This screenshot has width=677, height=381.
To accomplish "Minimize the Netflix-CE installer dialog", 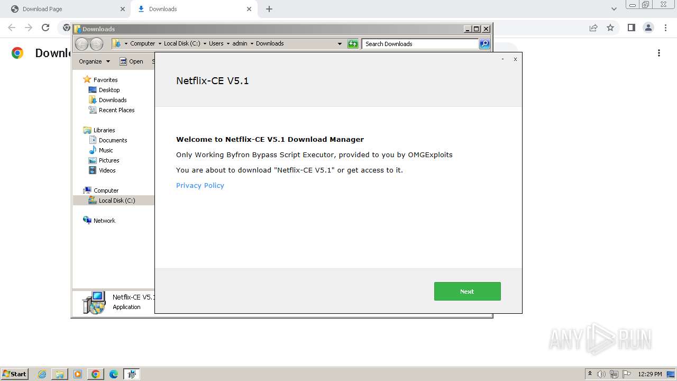I will [502, 59].
